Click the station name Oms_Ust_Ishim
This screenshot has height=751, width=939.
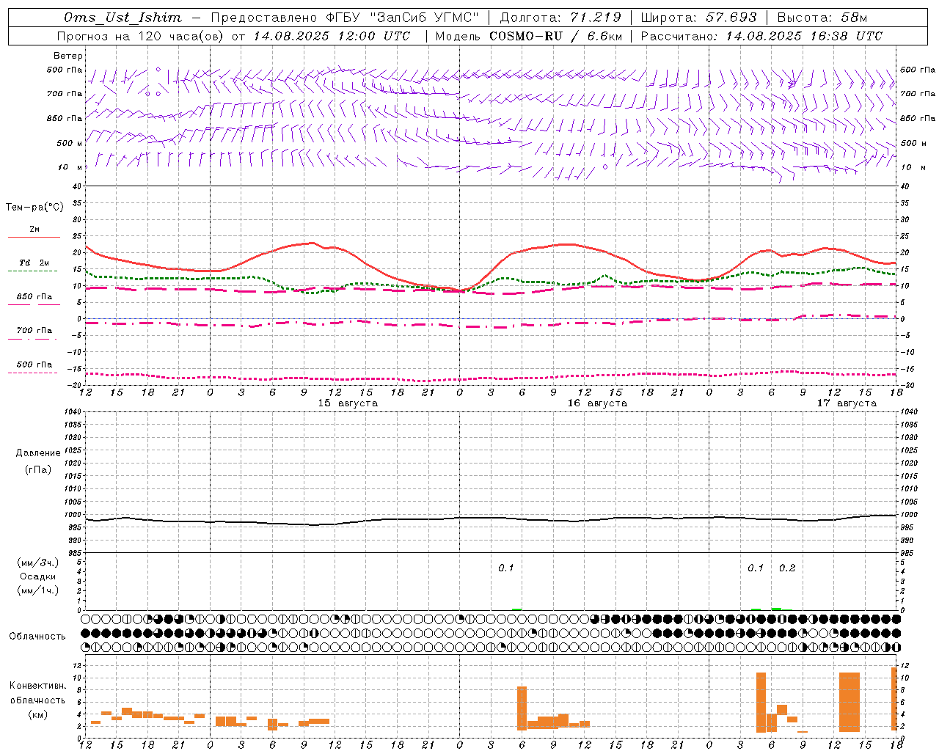tap(123, 18)
